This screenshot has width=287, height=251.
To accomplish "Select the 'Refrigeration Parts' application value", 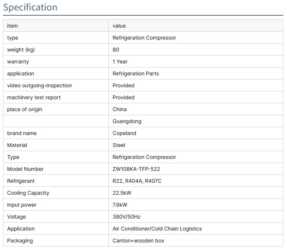I will (x=136, y=73).
